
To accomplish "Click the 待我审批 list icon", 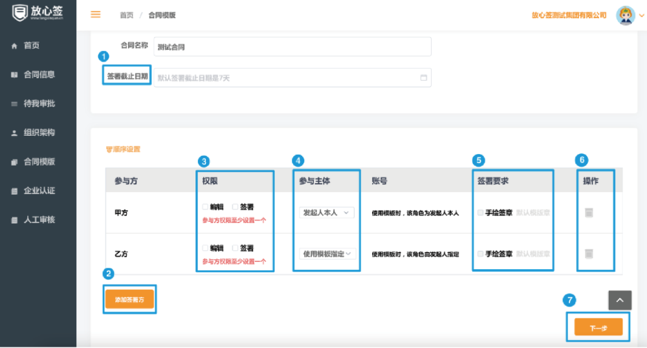I will (x=14, y=104).
